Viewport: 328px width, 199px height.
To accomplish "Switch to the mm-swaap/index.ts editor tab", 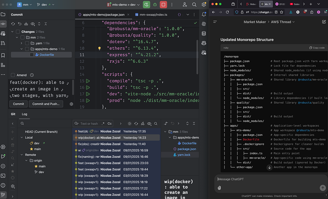I will click(153, 15).
